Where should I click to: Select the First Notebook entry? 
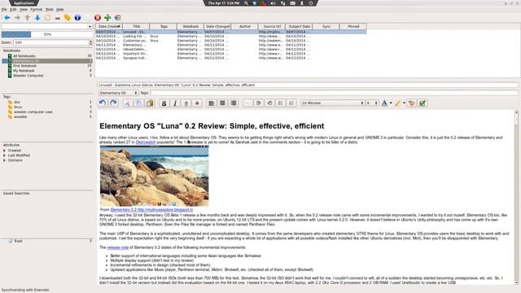(x=24, y=66)
